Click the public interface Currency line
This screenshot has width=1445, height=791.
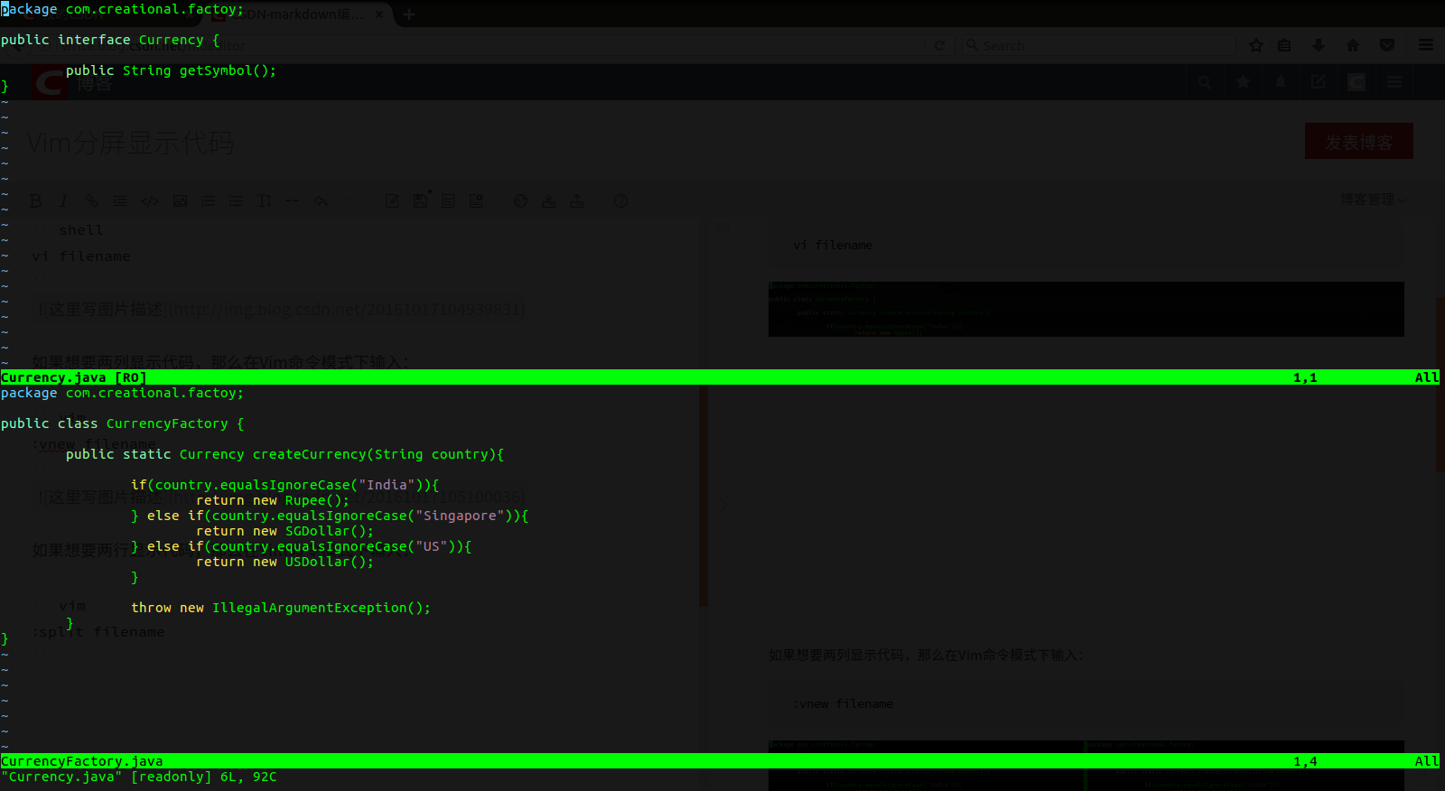tap(110, 40)
